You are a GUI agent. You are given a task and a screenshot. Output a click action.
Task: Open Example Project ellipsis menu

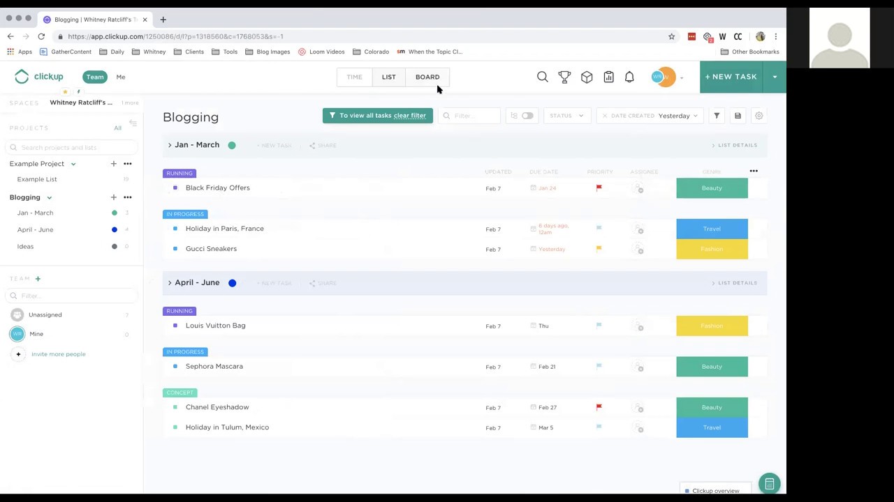click(x=128, y=164)
